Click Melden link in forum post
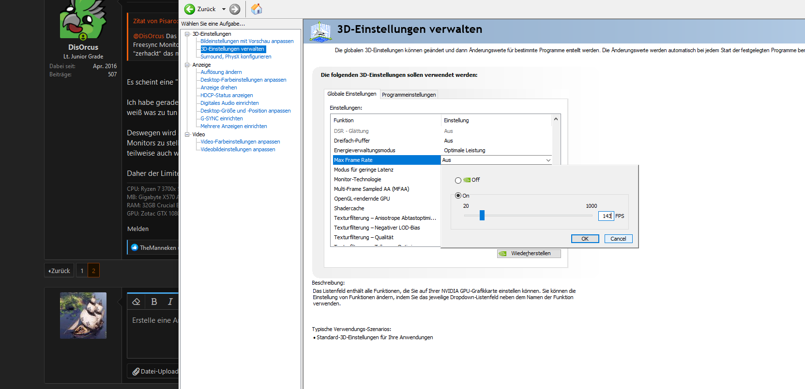 tap(138, 229)
